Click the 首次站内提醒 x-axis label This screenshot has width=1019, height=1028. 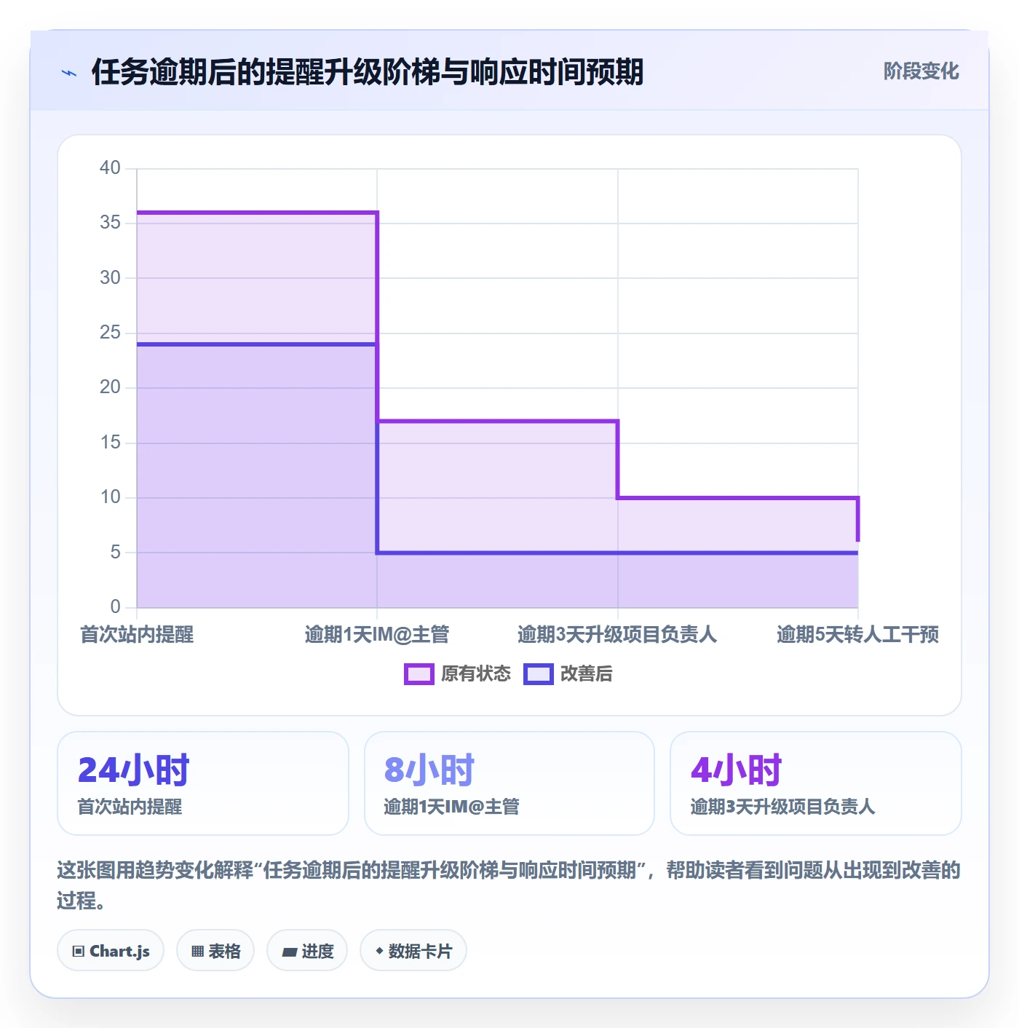(137, 635)
